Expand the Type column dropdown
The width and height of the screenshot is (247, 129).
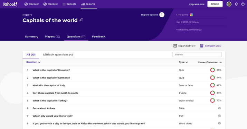pos(187,62)
